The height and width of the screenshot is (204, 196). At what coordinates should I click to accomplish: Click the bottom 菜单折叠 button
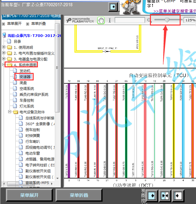tap(79, 195)
